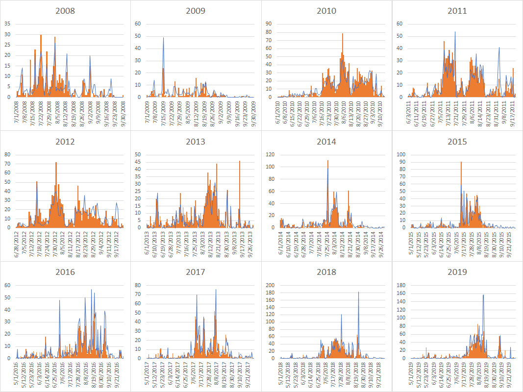Click the 120 y-axis label in 2014 chart
This screenshot has height=392, width=523.
[269, 155]
